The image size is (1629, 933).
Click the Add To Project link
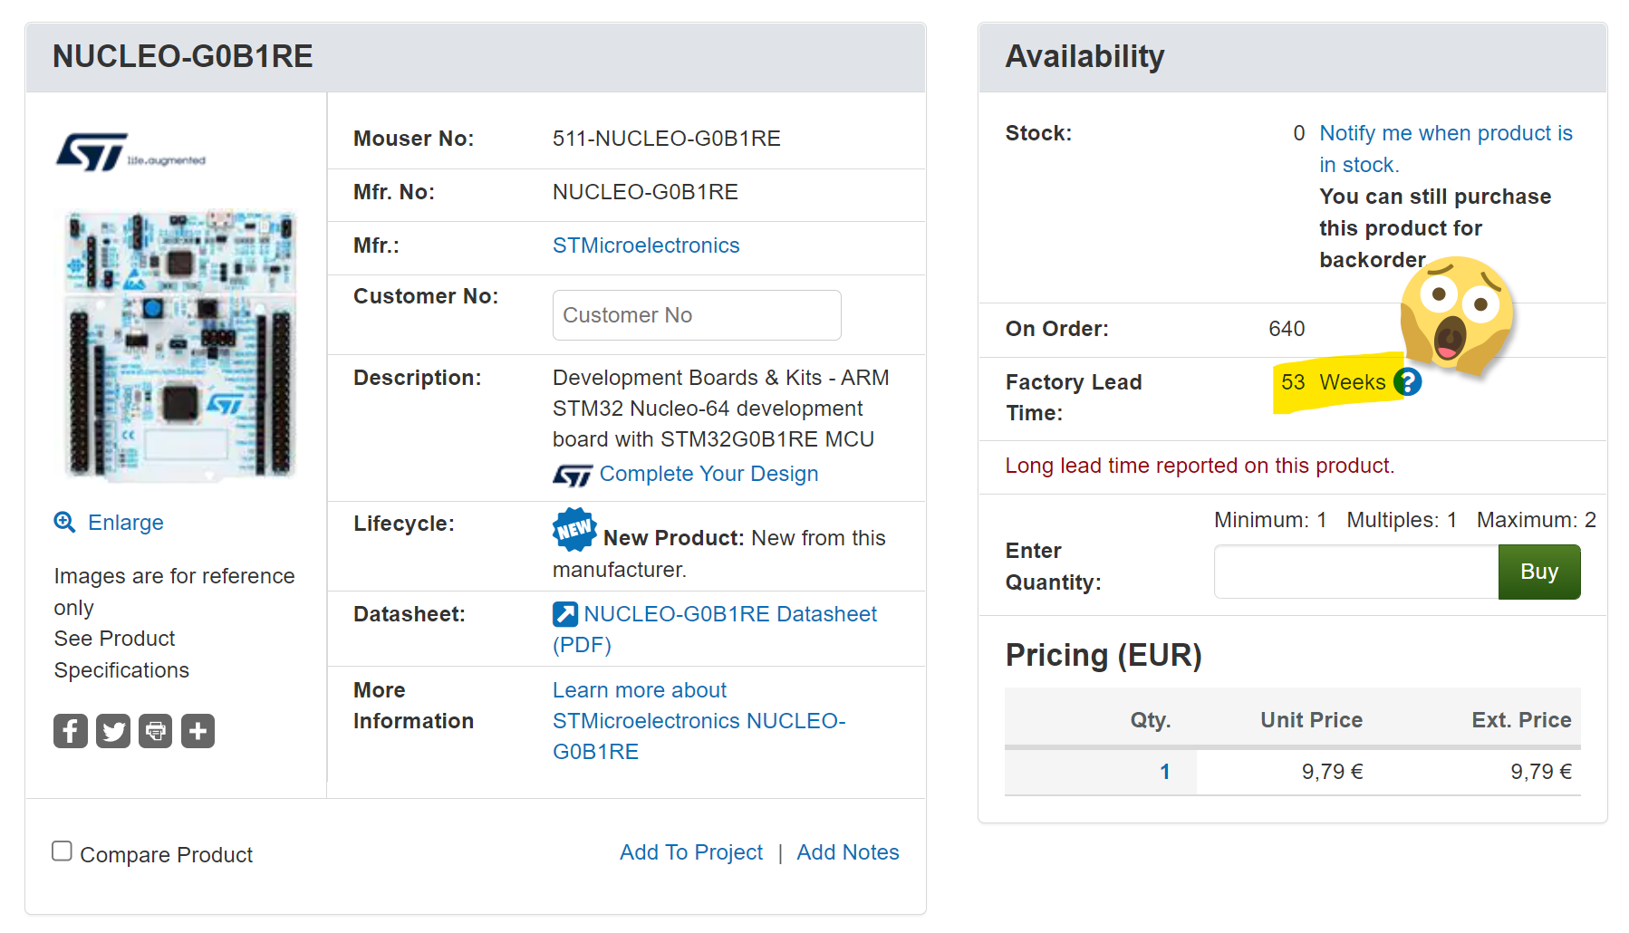[690, 852]
